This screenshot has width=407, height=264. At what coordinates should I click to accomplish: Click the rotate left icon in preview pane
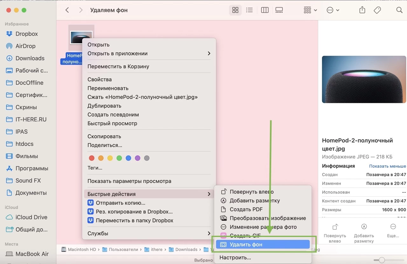pos(335,227)
